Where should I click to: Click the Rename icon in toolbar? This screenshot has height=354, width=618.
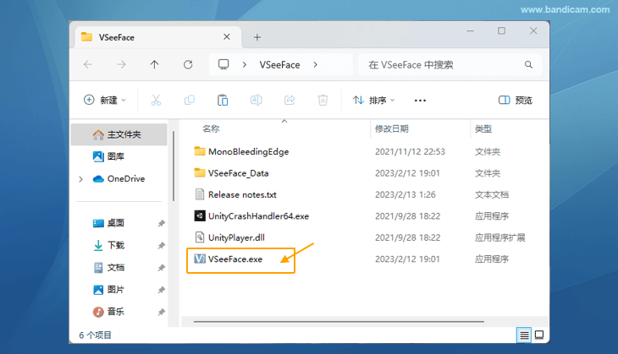257,101
